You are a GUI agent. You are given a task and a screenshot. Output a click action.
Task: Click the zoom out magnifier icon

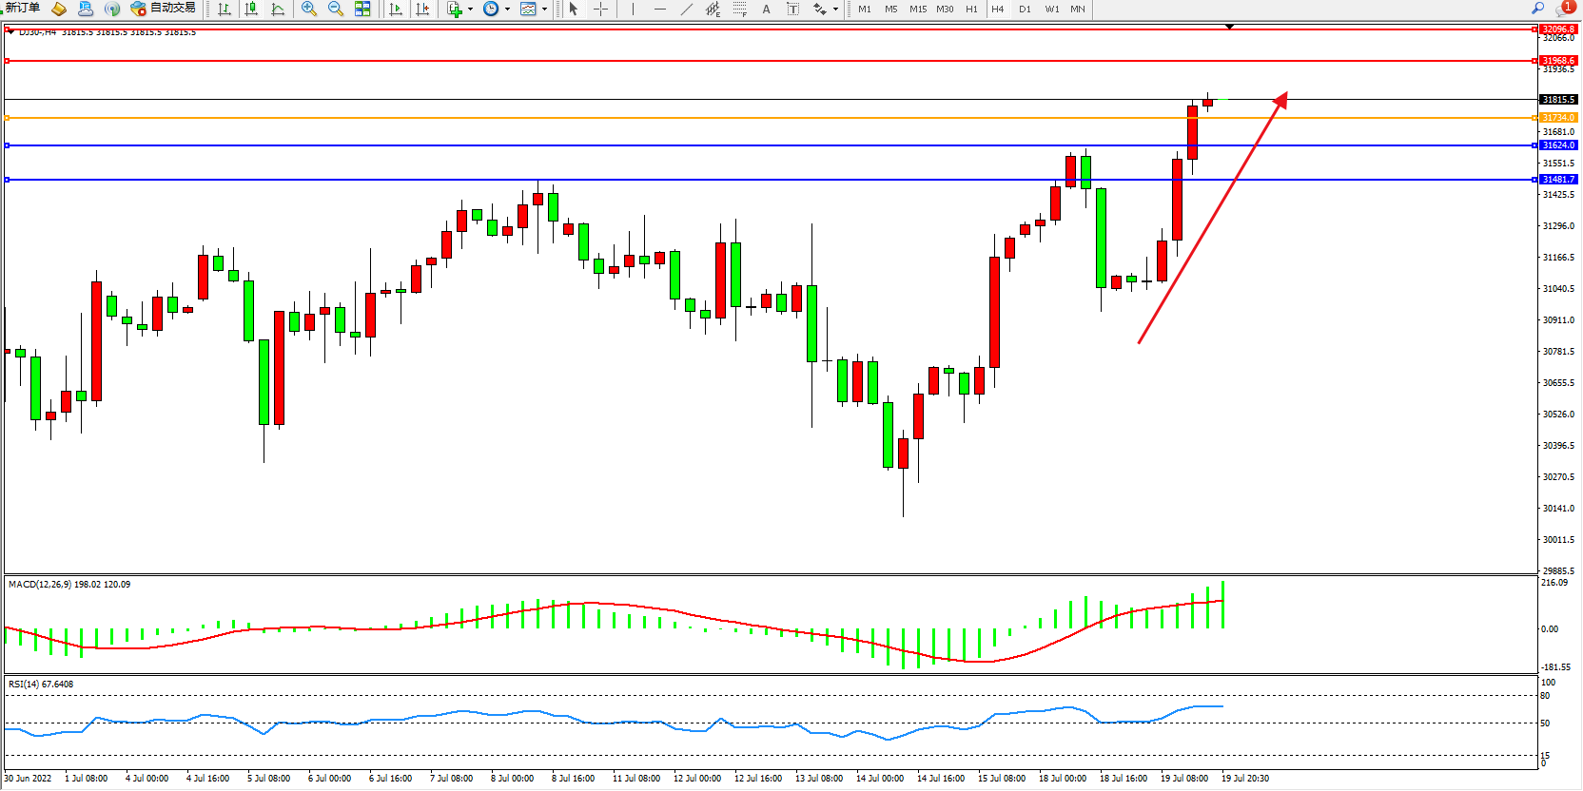pos(335,9)
